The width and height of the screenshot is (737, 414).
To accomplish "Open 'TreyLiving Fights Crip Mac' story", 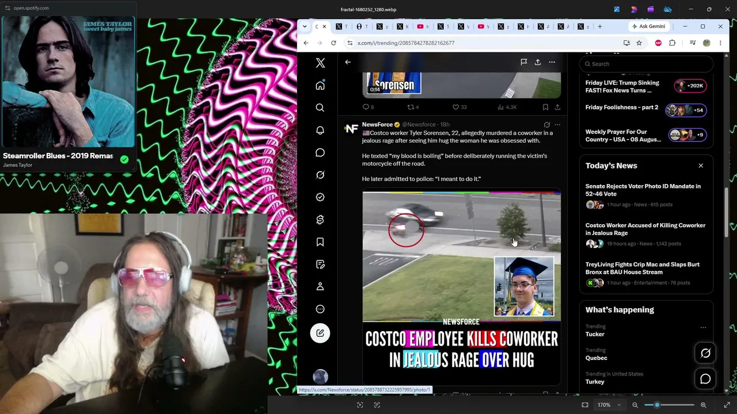I will click(x=646, y=273).
